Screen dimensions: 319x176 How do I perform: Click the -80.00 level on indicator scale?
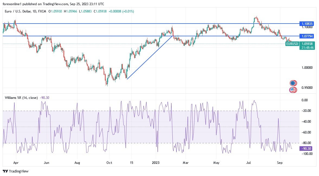pos(306,143)
